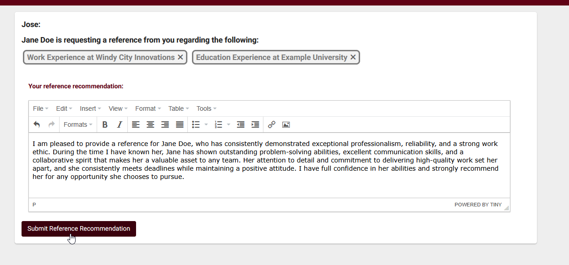Open the Insert menu
569x265 pixels.
(x=90, y=108)
